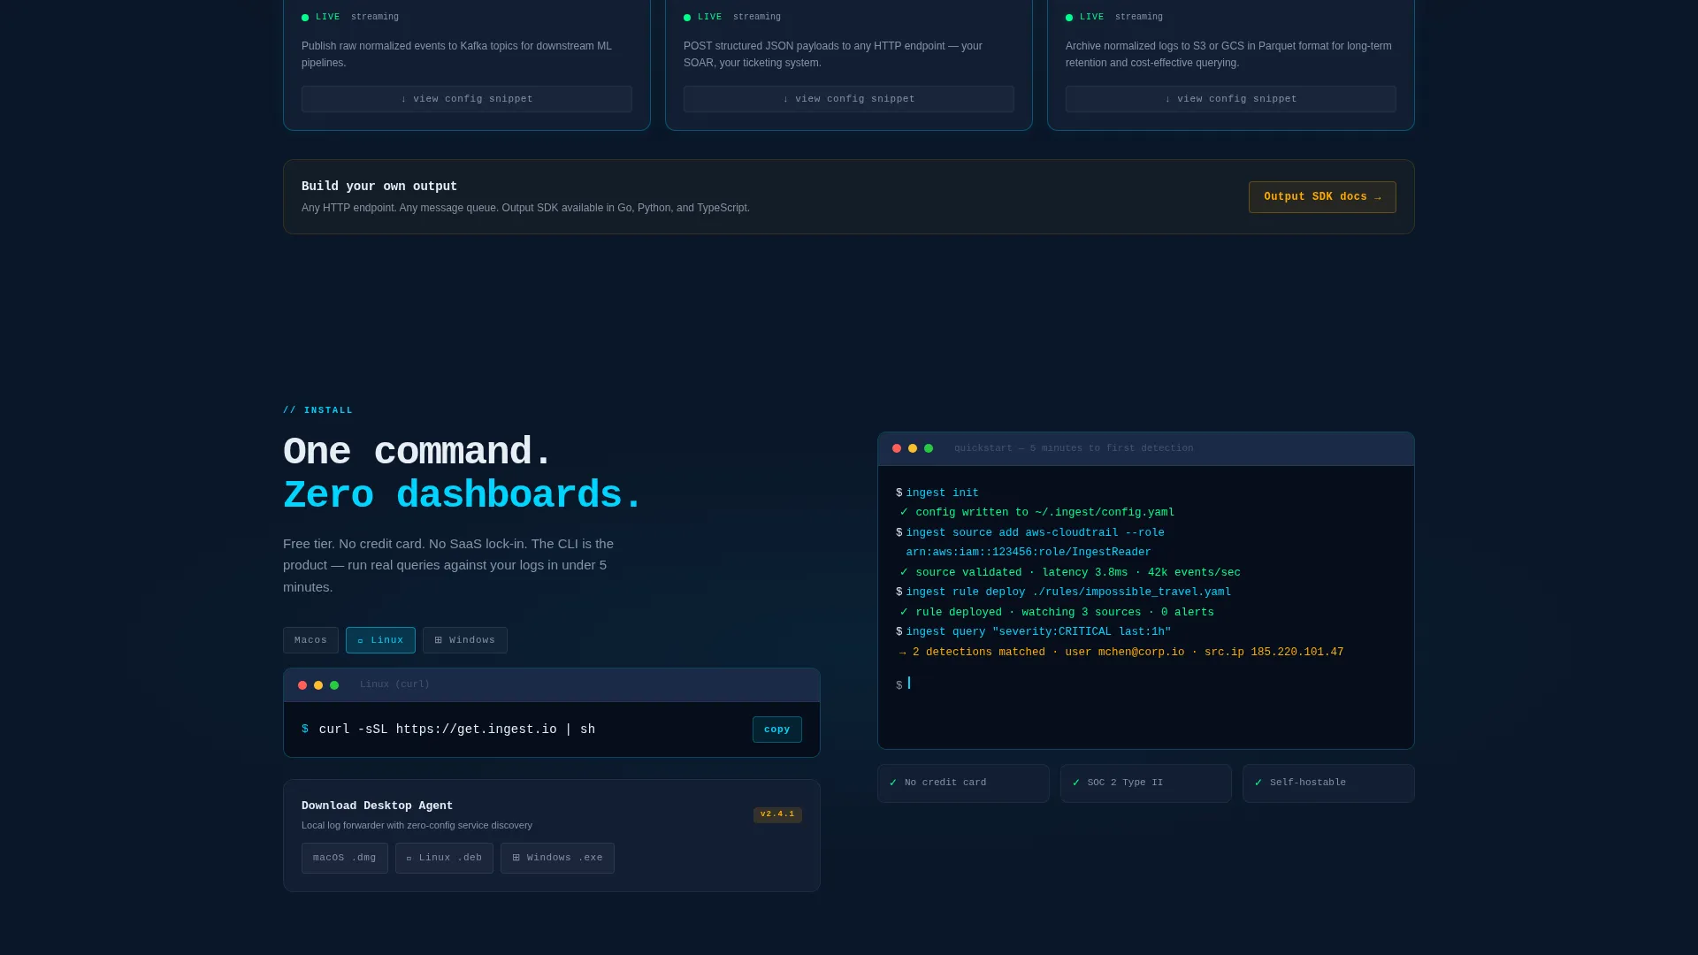Open the Output SDK docs link
1698x955 pixels.
coord(1322,197)
